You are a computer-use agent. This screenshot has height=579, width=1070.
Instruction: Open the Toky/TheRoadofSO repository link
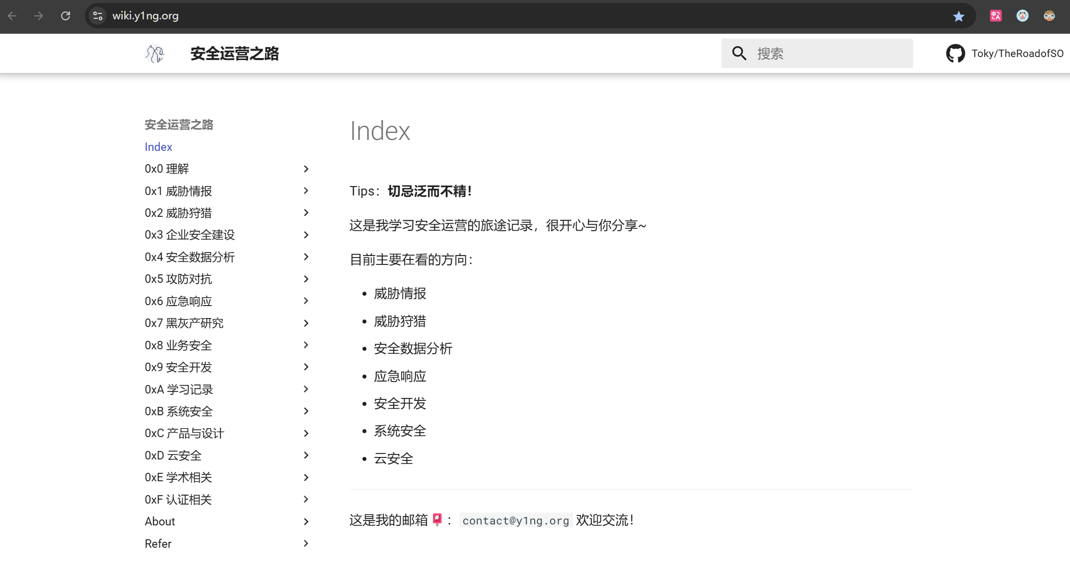click(x=1017, y=54)
